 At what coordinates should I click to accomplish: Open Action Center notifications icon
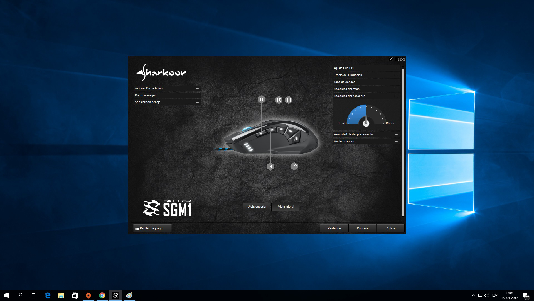coord(526,296)
